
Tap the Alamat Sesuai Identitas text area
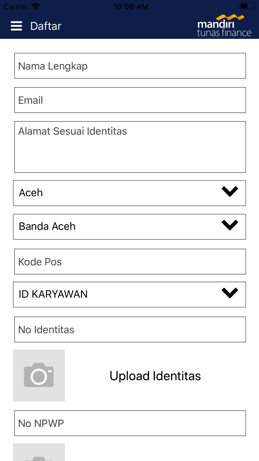(130, 147)
